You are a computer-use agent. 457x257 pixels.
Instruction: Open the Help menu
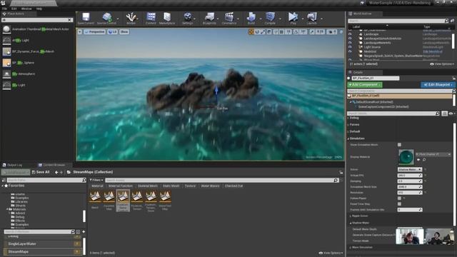[39, 9]
